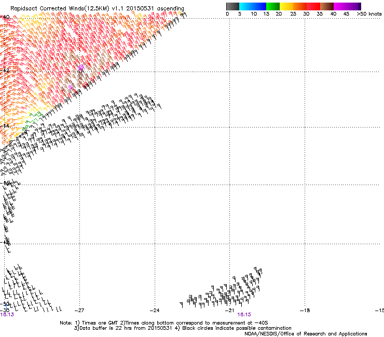384x337 pixels.
Task: Click the '-18' longitude axis label
Action: (305, 311)
